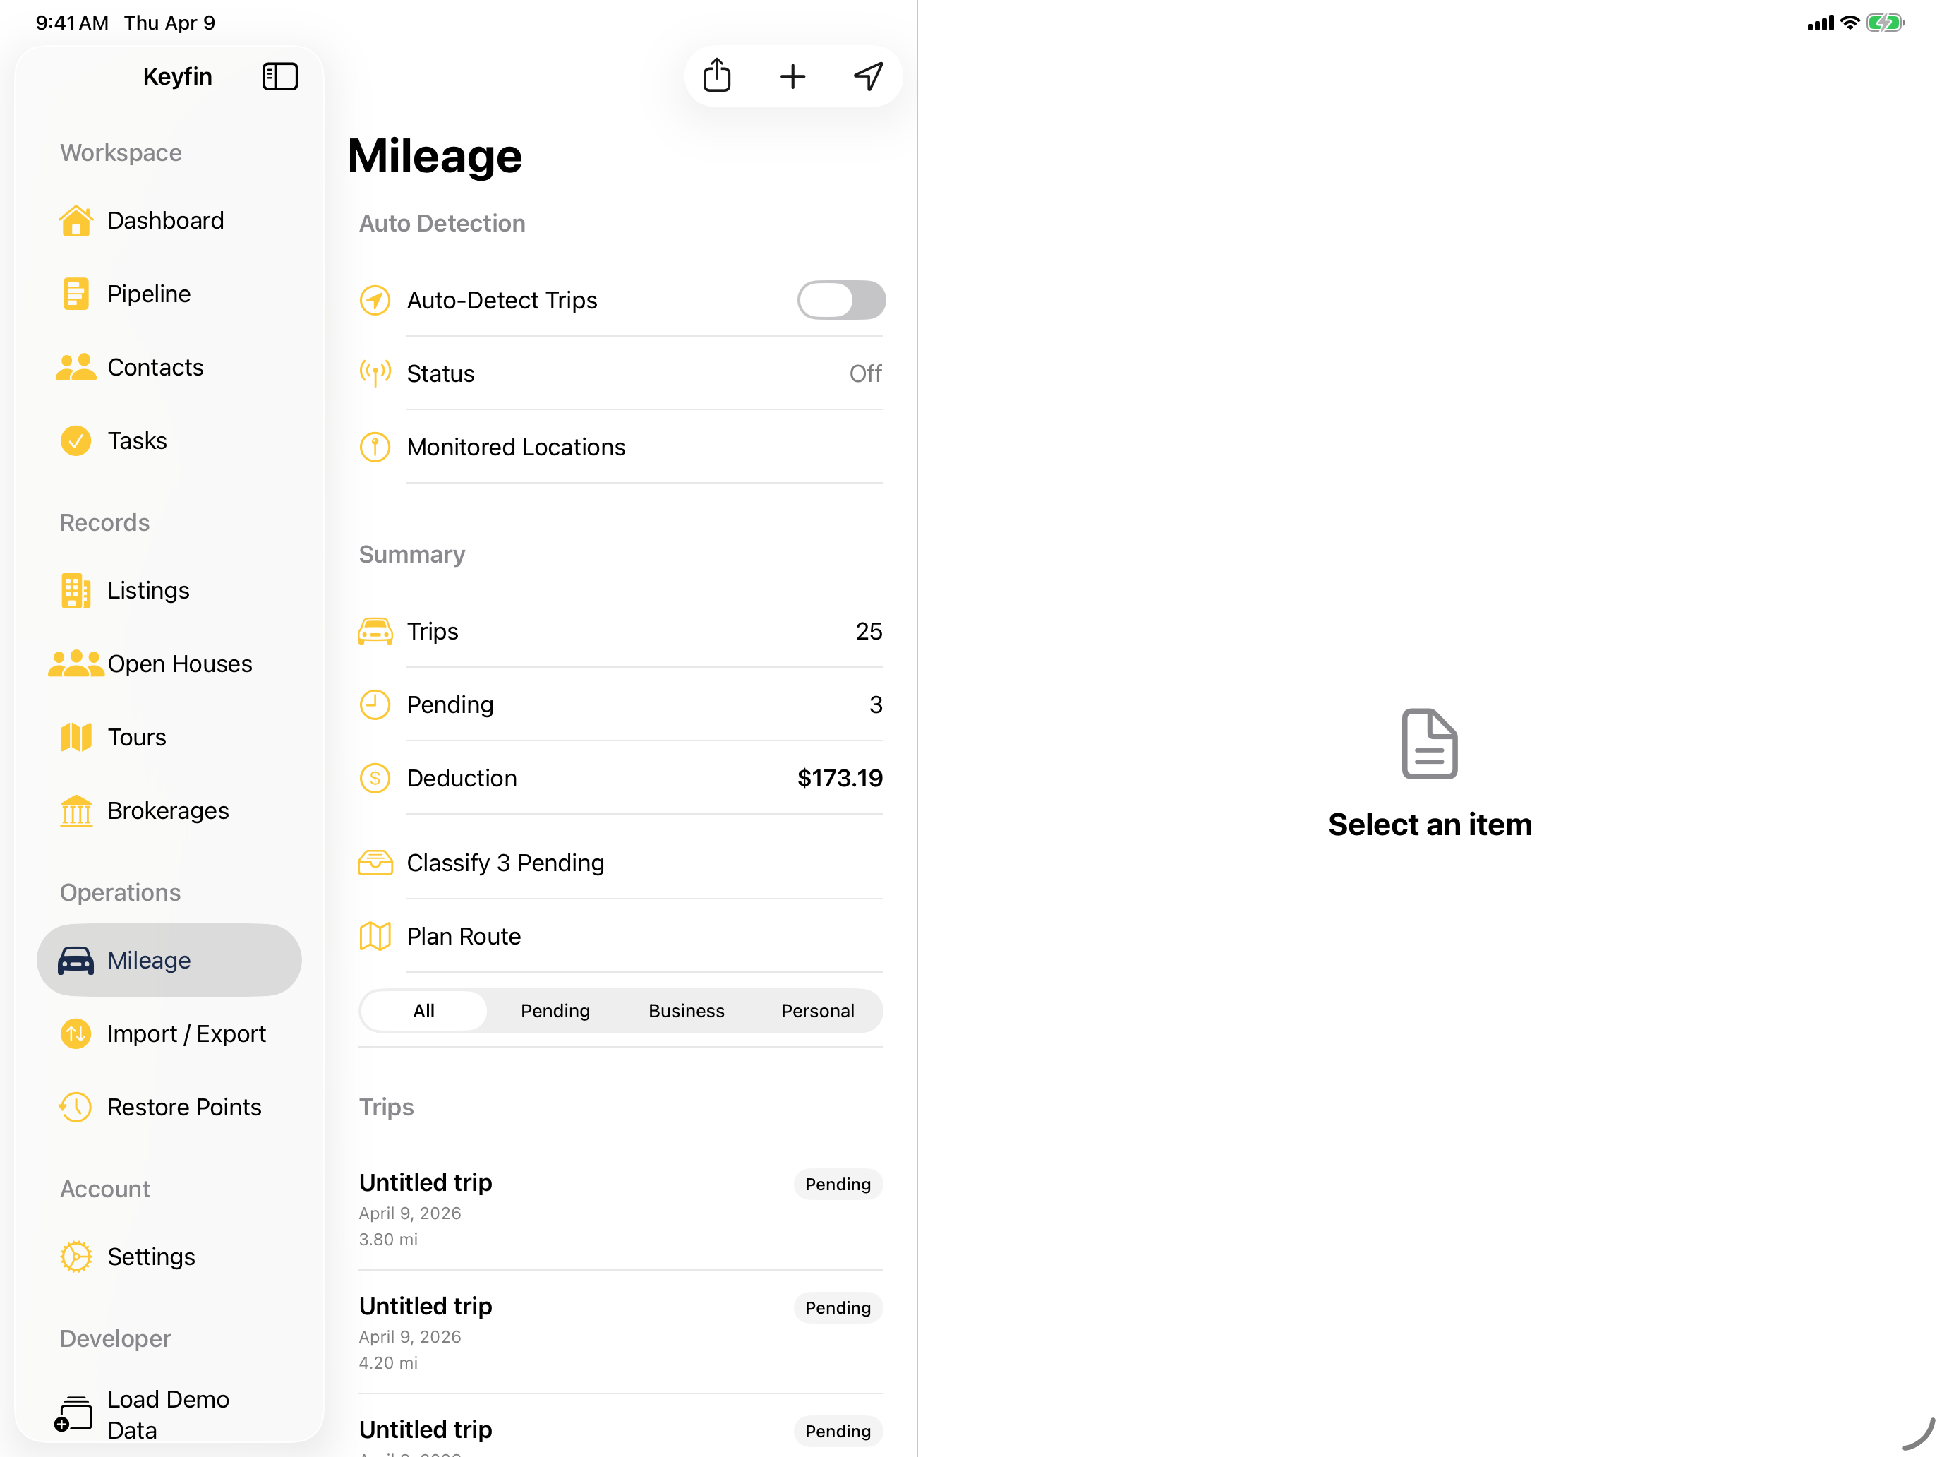This screenshot has width=1942, height=1457.
Task: Tap Classify 3 Pending label
Action: click(x=506, y=863)
